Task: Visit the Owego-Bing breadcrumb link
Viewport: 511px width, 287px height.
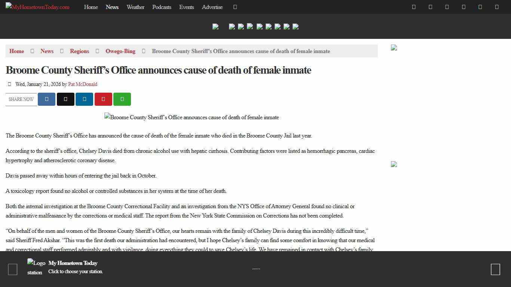Action: point(120,51)
